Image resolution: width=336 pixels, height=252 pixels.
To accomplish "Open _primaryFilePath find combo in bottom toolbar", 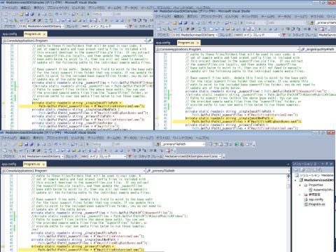I will (183, 144).
